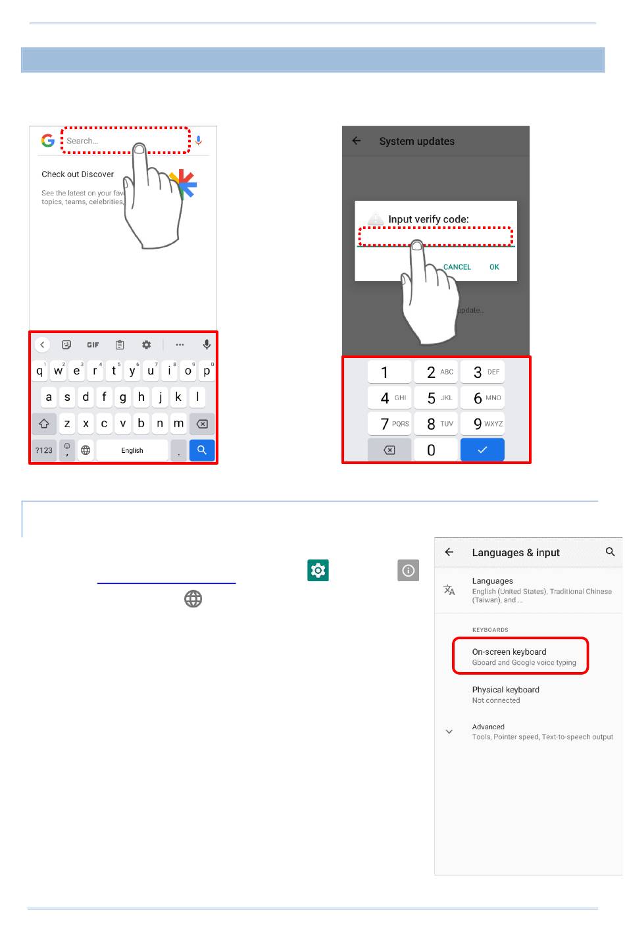Tap CANCEL in verify code dialog
Viewport: 625px width, 934px height.
[457, 267]
